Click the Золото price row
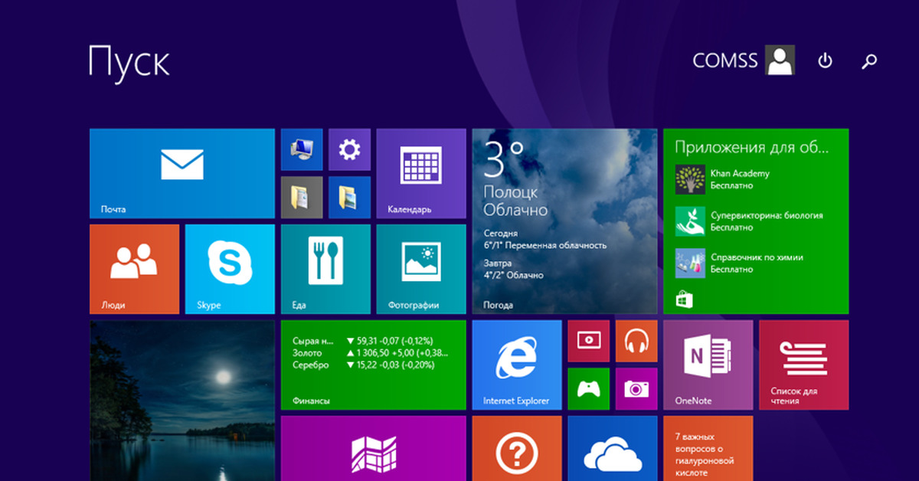Screen dimensions: 919x481 coord(370,353)
